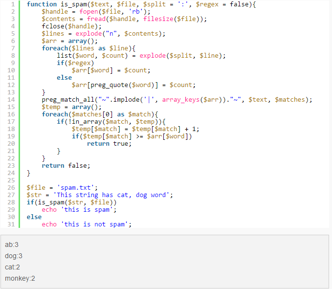Click $arr[$word] on line 19
Screen dimensions: 332x289
tap(168, 136)
